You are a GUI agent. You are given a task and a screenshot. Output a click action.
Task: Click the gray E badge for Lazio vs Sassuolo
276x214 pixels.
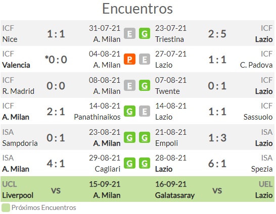tap(145, 111)
